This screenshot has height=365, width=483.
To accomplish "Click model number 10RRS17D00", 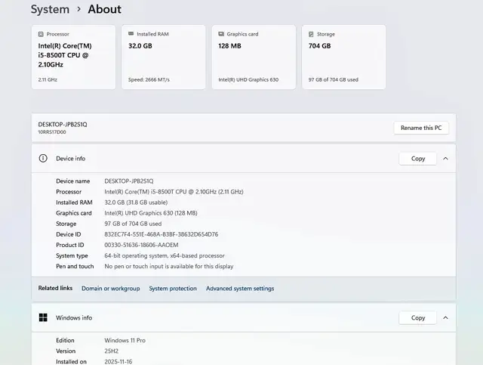I will pyautogui.click(x=52, y=132).
